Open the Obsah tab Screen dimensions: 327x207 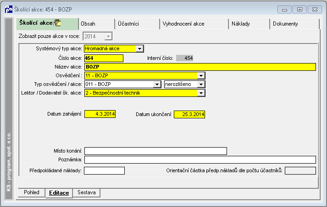click(97, 24)
